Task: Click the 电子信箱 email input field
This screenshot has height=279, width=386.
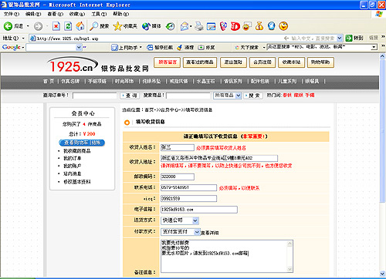Action: click(x=199, y=210)
